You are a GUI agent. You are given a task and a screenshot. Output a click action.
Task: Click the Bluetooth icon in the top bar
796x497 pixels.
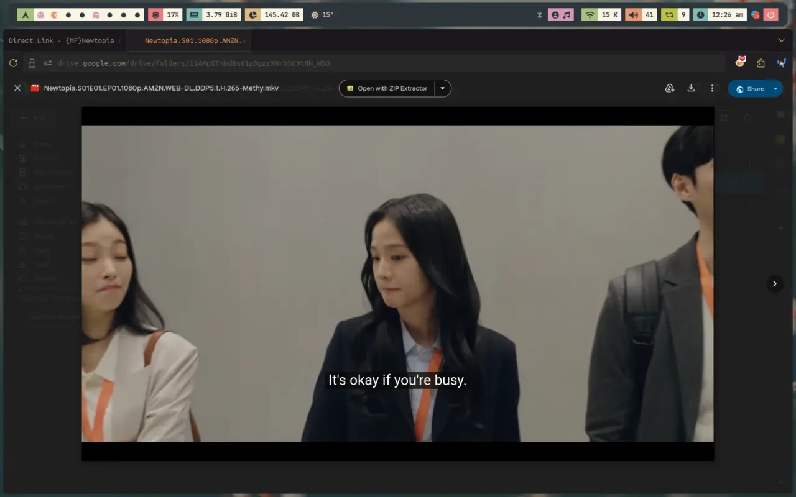pos(540,14)
